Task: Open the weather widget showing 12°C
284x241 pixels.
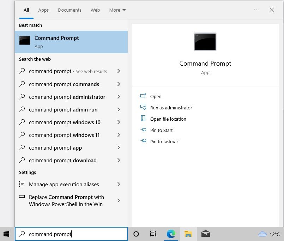Action: point(269,234)
